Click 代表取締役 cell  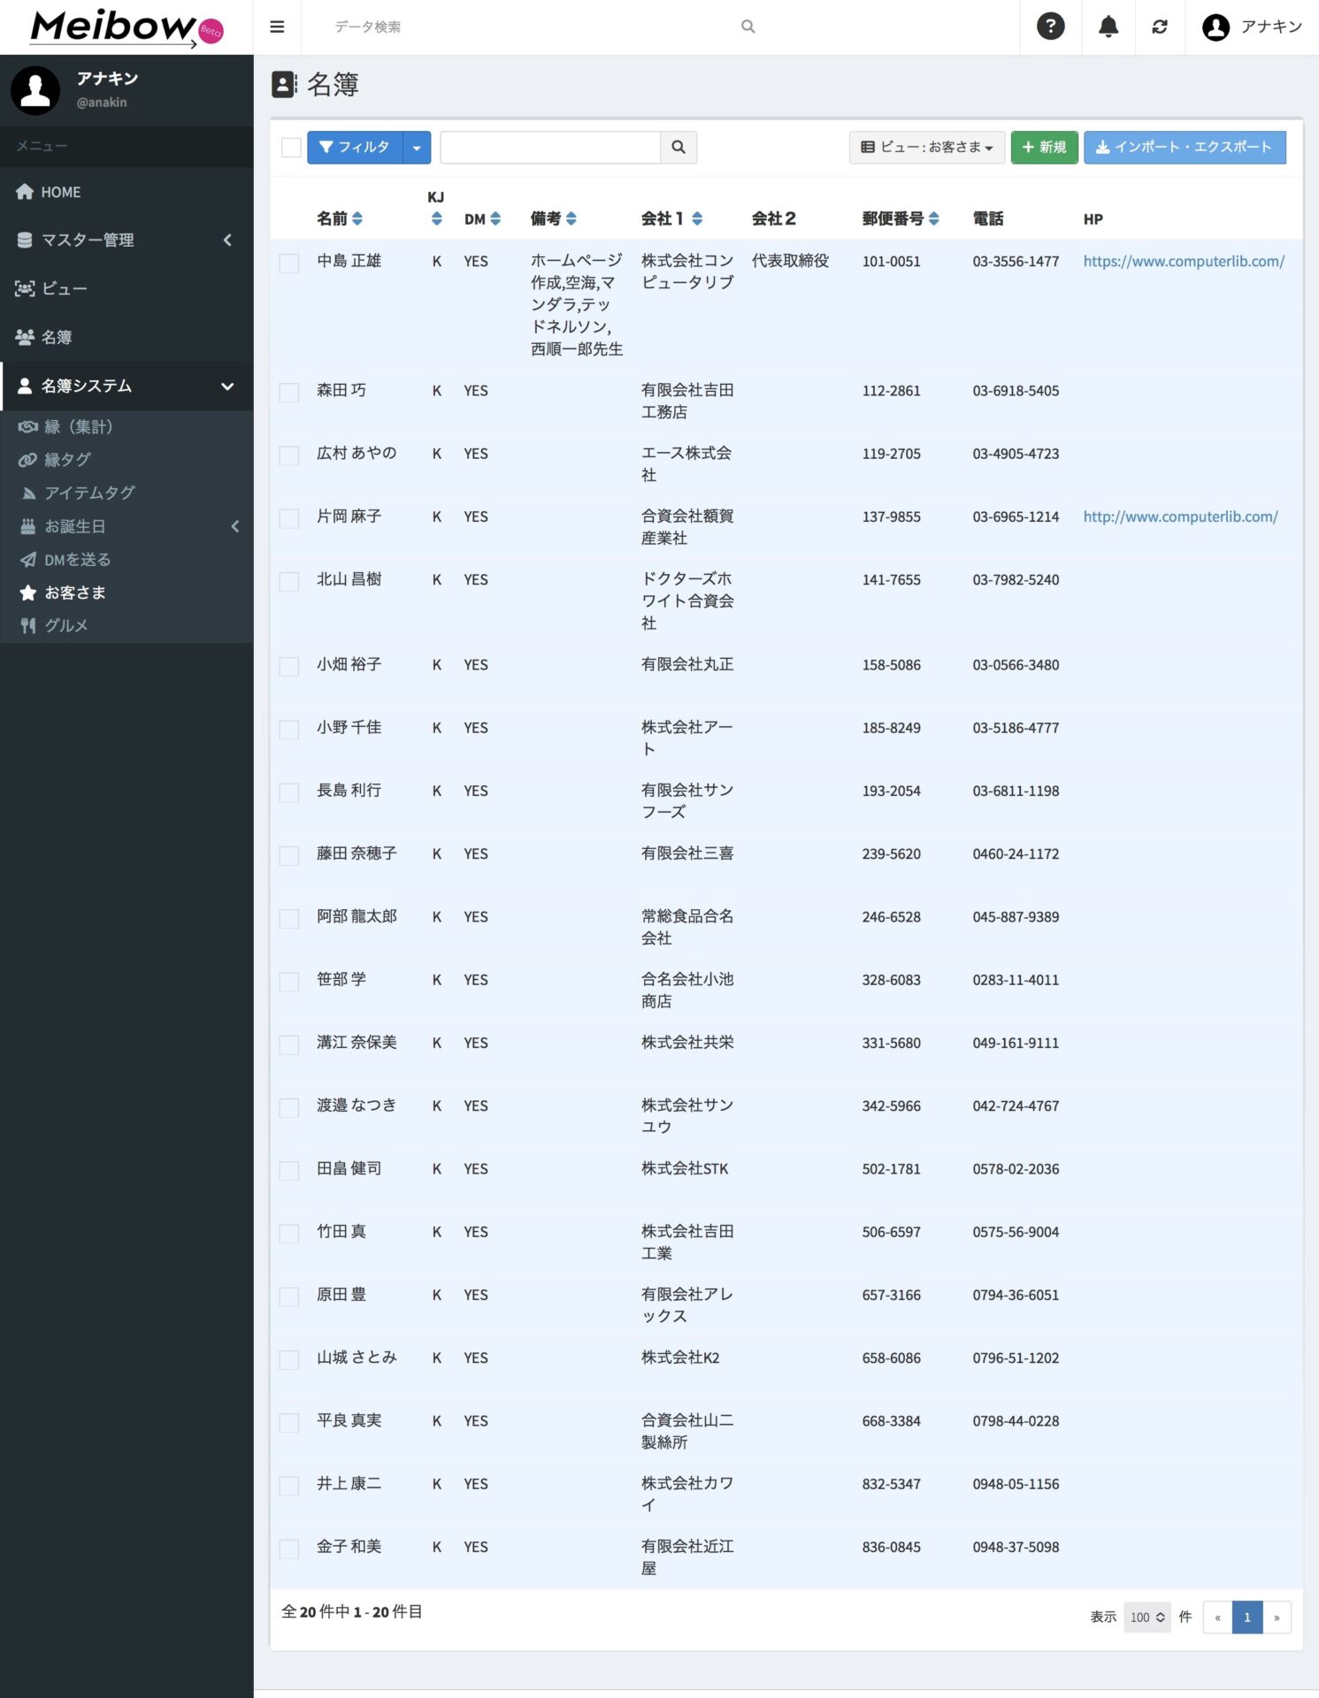pyautogui.click(x=790, y=260)
